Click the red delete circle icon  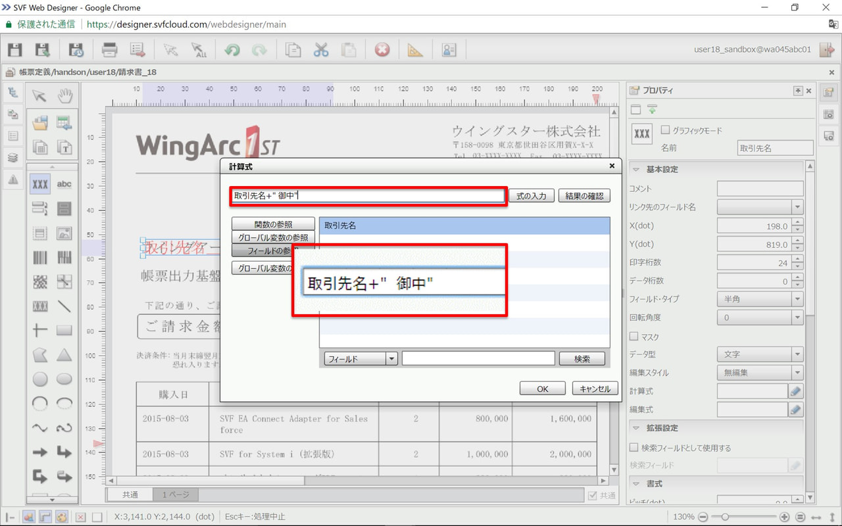point(382,50)
